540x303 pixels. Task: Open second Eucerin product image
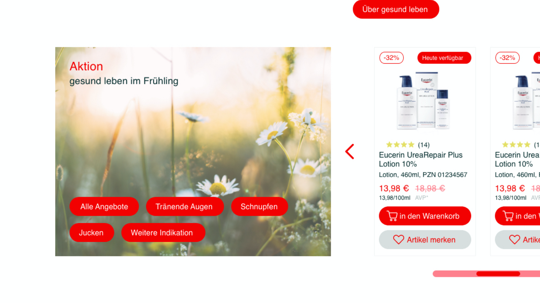526,101
